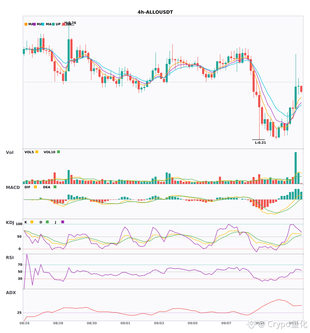This screenshot has width=310, height=333.
Task: Click the L:0.21 low price label
Action: point(260,143)
